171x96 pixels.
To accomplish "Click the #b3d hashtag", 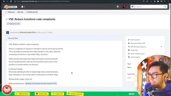I will tap(131, 94).
